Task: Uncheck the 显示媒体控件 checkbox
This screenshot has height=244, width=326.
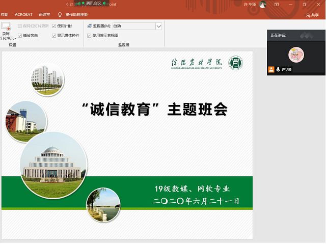Action: (x=54, y=36)
